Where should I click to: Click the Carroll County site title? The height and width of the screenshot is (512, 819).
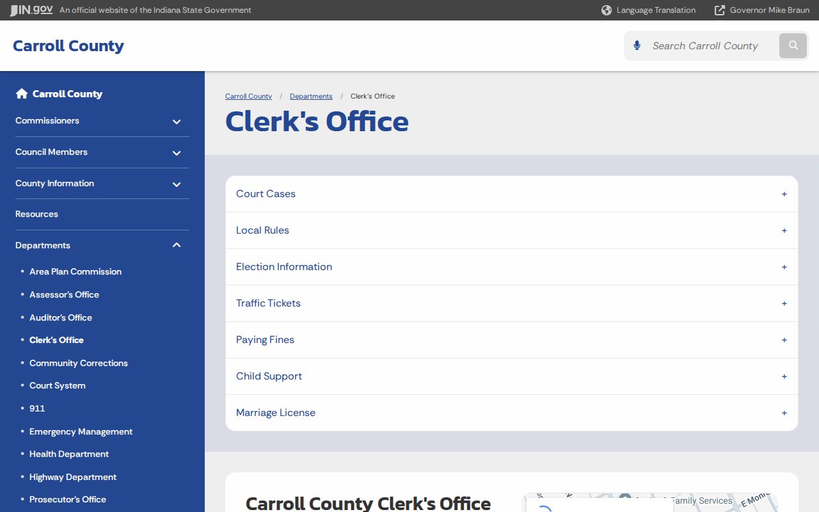(x=68, y=46)
